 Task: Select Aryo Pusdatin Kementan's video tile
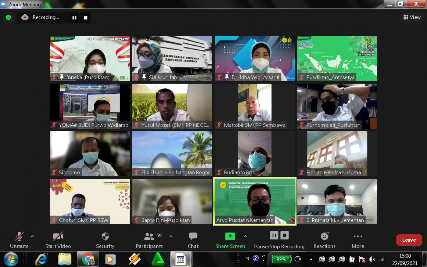point(255,201)
